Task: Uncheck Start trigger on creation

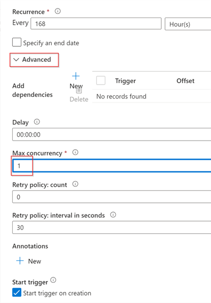Action: click(17, 292)
